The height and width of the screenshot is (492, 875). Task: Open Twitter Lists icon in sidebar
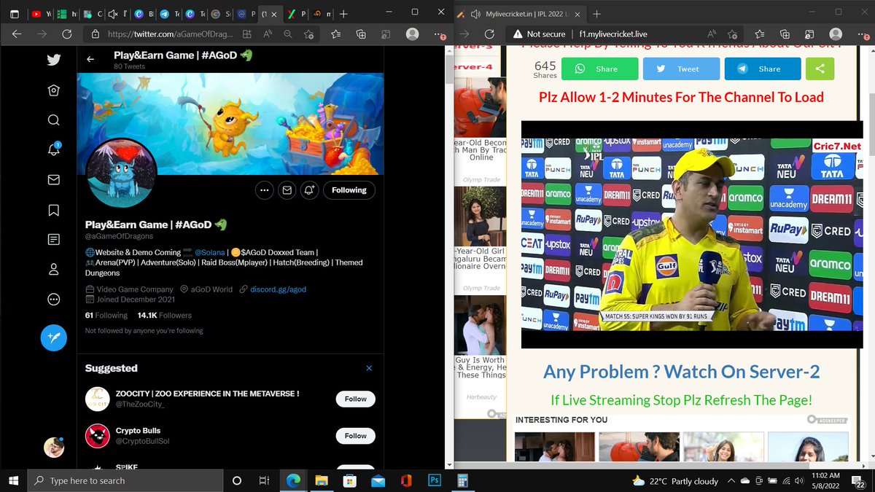[53, 239]
